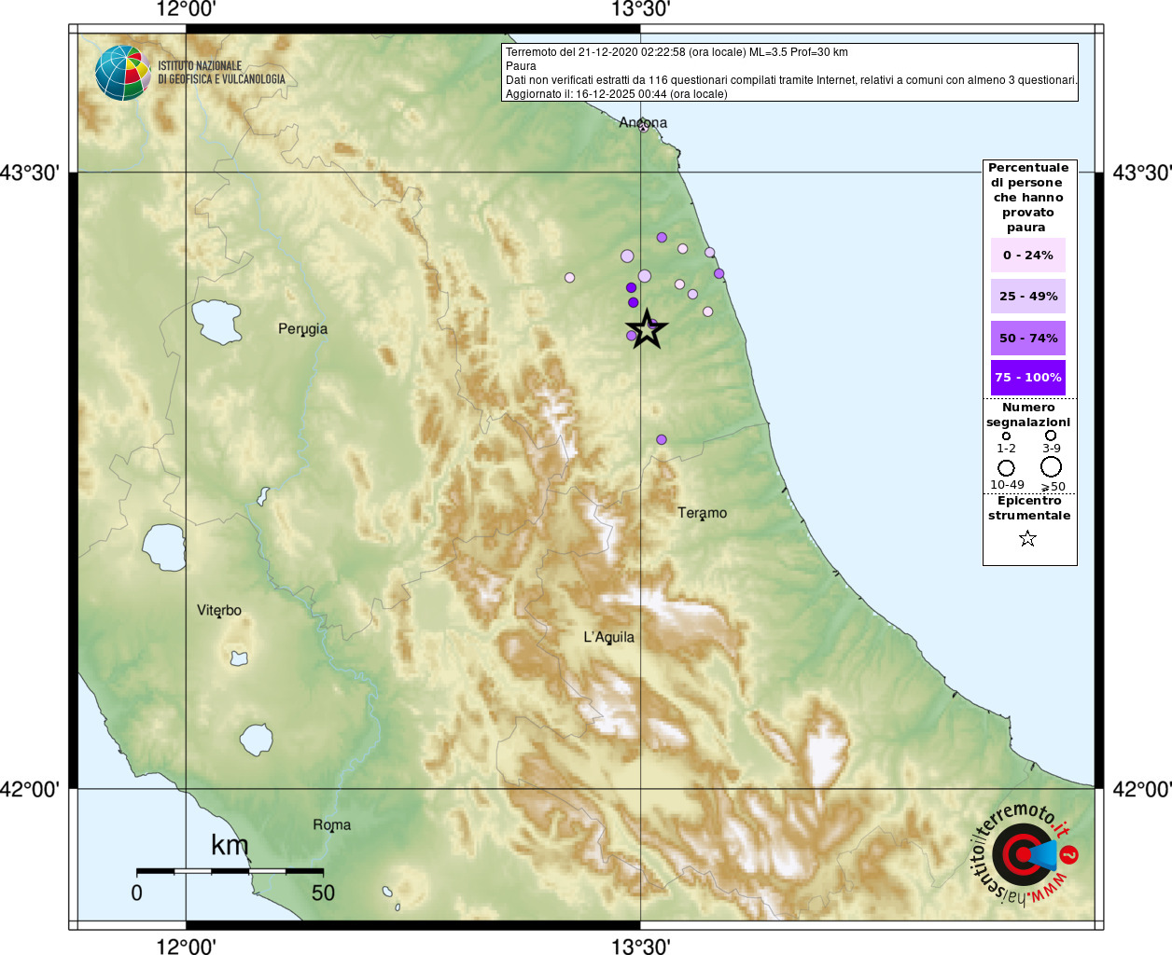Viewport: 1172px width, 955px height.
Task: Click the 'Terremoto del 21-12-2020' header line
Action: (677, 52)
